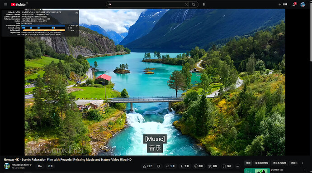Go to the YouTube home logo

point(18,5)
